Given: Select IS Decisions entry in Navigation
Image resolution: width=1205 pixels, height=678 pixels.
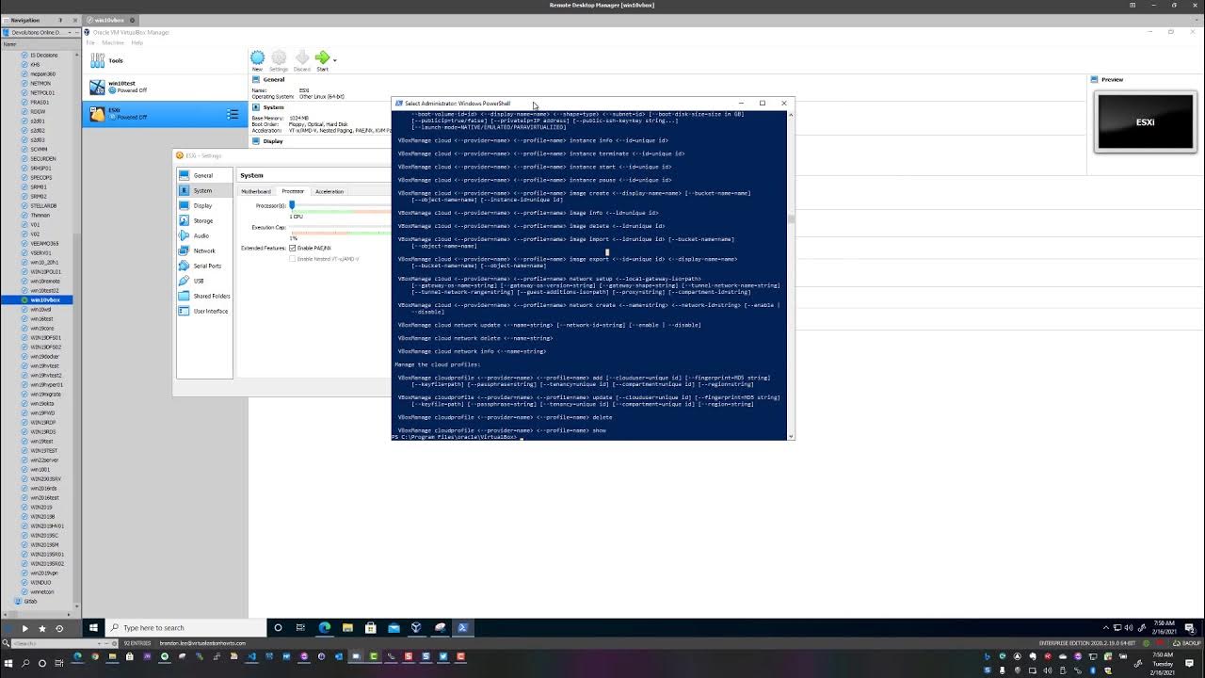Looking at the screenshot, I should (x=43, y=55).
